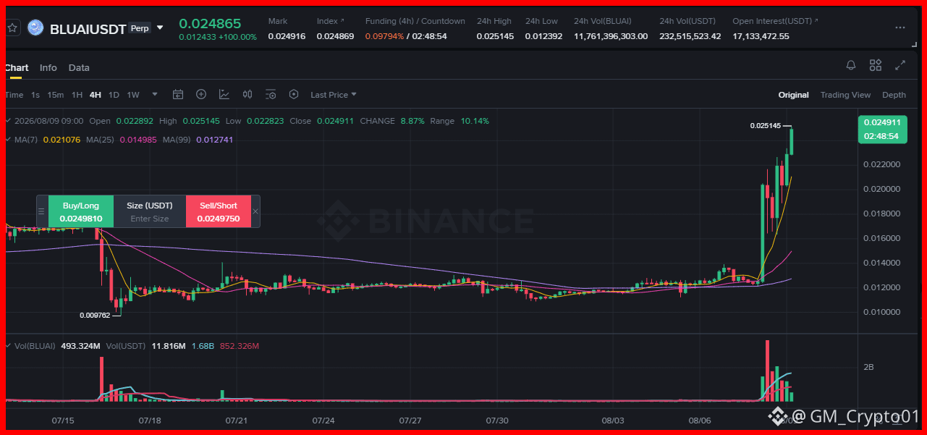The image size is (927, 435).
Task: Open chart display settings icon
Action: pyautogui.click(x=271, y=94)
